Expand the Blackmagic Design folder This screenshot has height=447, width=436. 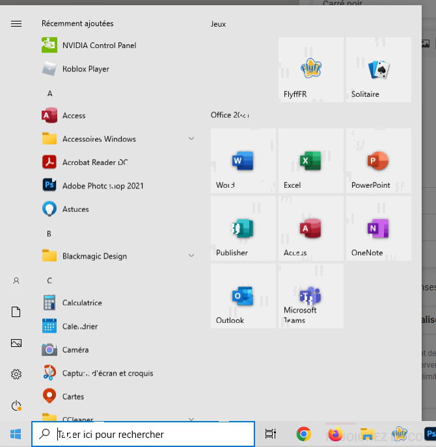(x=118, y=256)
